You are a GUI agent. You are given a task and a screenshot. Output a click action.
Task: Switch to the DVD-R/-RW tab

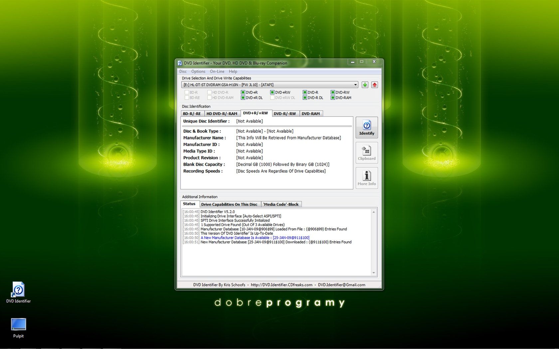[285, 114]
